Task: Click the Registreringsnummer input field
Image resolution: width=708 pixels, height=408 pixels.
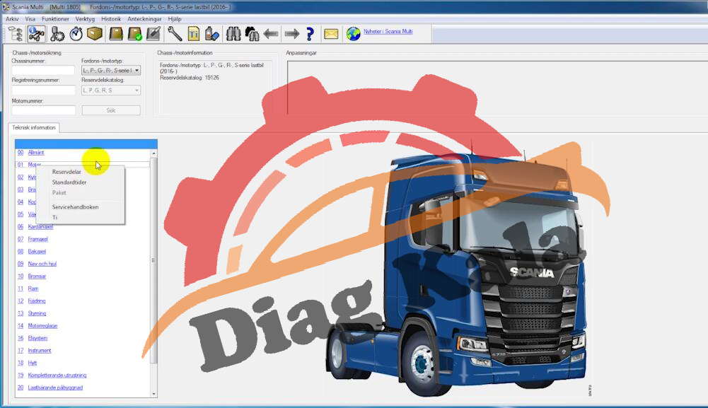Action: 43,91
